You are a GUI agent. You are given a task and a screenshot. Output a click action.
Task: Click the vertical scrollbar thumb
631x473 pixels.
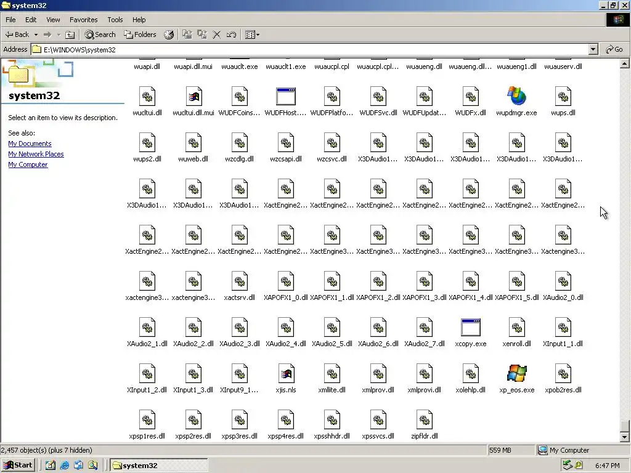(x=625, y=426)
